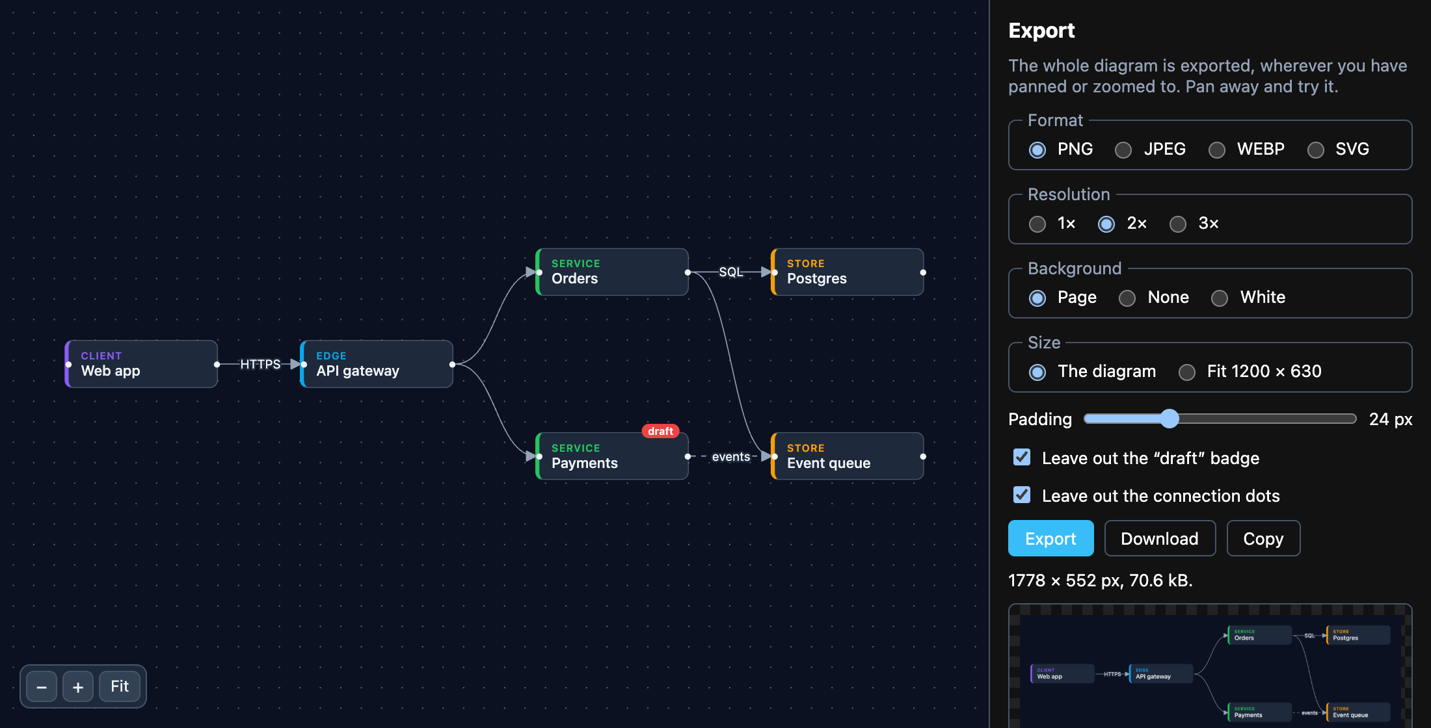Pick the WEBP format radio
Image resolution: width=1431 pixels, height=728 pixels.
click(x=1217, y=150)
